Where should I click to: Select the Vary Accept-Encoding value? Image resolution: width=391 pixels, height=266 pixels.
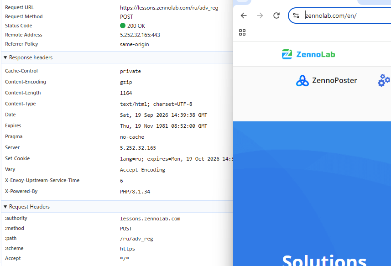click(142, 170)
